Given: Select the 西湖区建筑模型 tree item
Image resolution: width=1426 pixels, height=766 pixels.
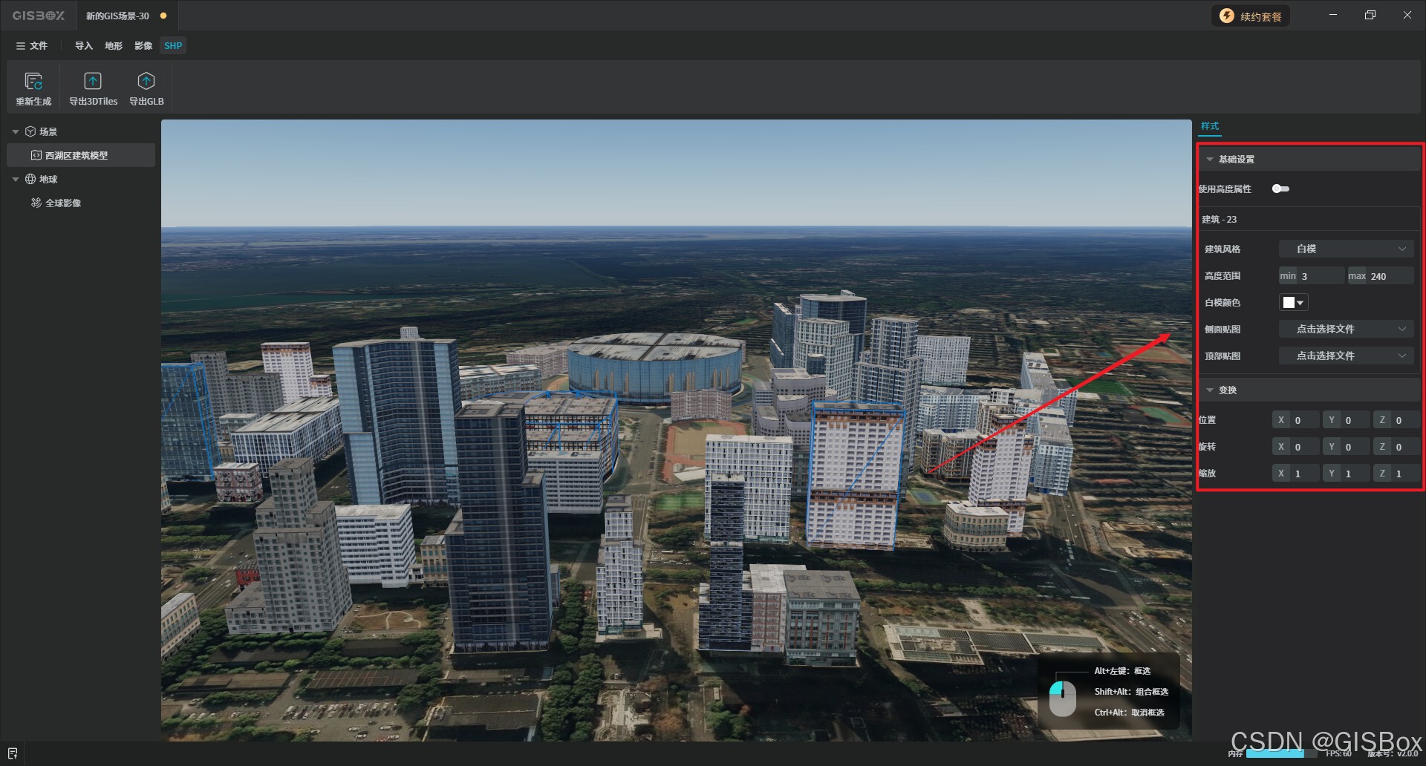Looking at the screenshot, I should (81, 155).
